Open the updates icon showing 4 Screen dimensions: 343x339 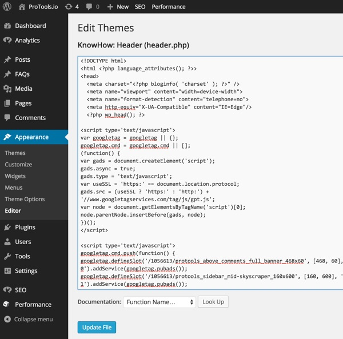pos(69,7)
